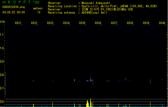168x107 pixels.
Task: Click the HROFFT 1.0.0 title text
Action: (21, 2)
